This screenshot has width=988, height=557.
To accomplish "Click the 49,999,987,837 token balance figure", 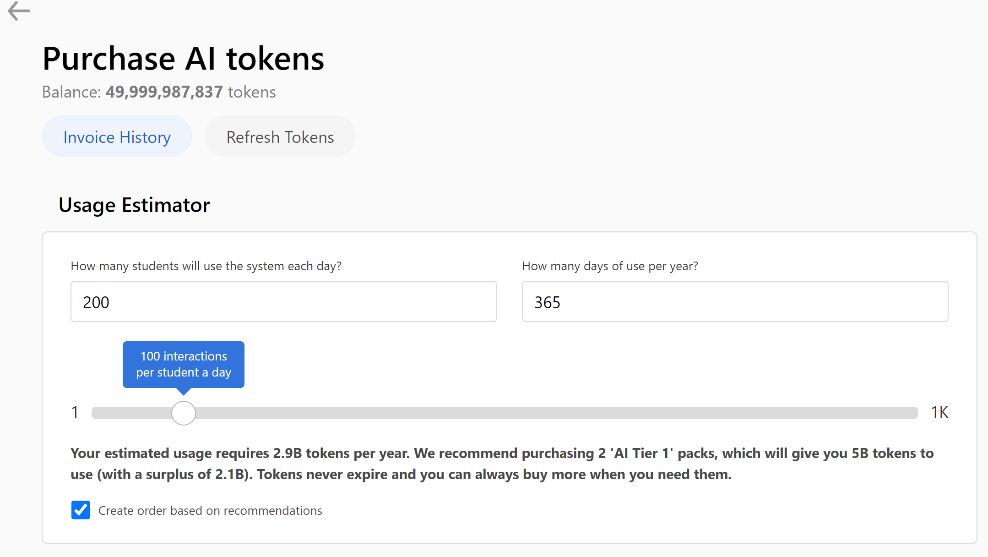I will [x=164, y=92].
